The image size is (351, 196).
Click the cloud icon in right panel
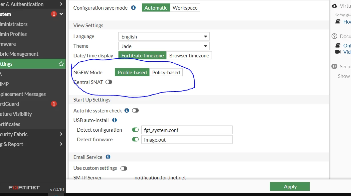(334, 6)
